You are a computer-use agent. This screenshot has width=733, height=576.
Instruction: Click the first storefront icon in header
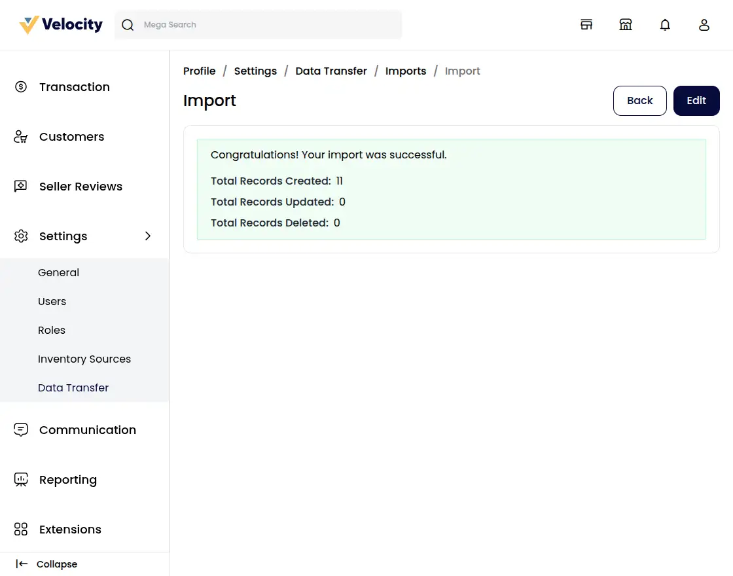(586, 25)
